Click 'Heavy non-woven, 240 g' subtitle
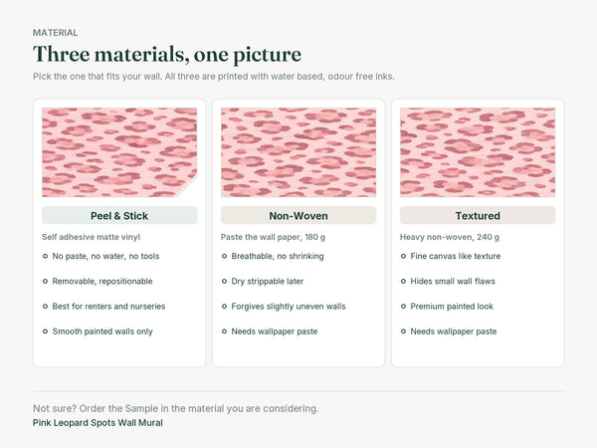Screen dimensions: 597x448 tap(450, 237)
